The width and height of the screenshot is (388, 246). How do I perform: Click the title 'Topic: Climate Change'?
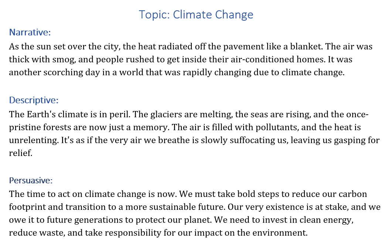click(196, 15)
